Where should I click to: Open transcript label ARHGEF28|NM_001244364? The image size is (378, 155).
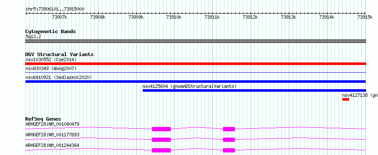pos(52,145)
